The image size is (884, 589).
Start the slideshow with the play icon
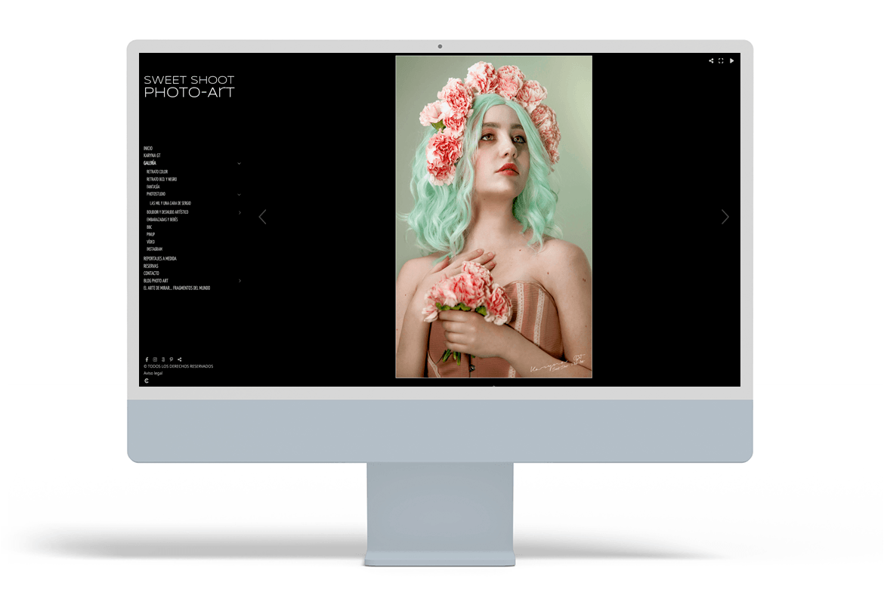pos(731,61)
